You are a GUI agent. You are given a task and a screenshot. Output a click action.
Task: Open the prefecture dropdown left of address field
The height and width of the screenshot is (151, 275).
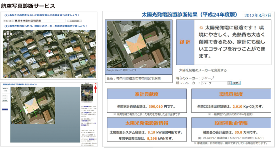coord(8,21)
